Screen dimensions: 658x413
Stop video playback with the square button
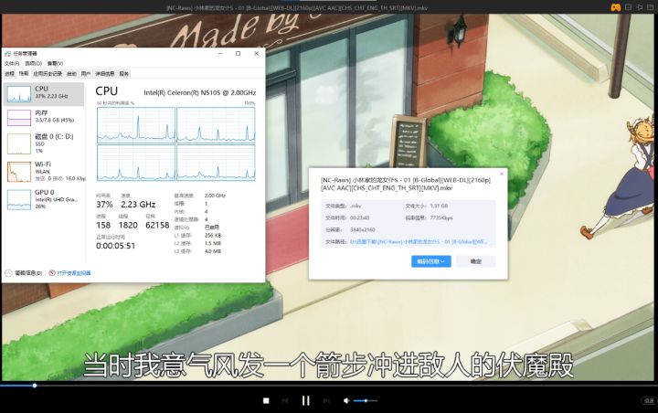(266, 401)
